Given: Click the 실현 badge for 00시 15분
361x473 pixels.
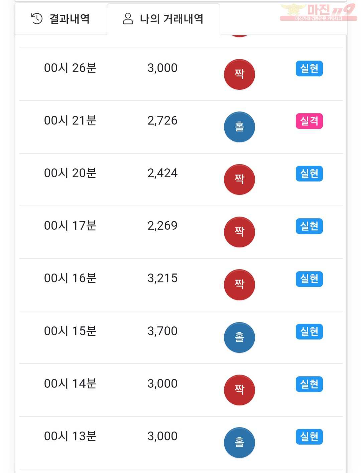Looking at the screenshot, I should [309, 332].
